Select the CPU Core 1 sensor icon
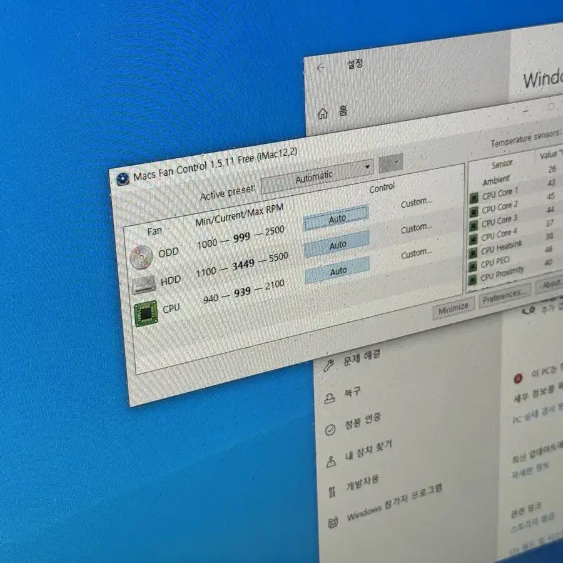The height and width of the screenshot is (563, 563). [x=474, y=198]
